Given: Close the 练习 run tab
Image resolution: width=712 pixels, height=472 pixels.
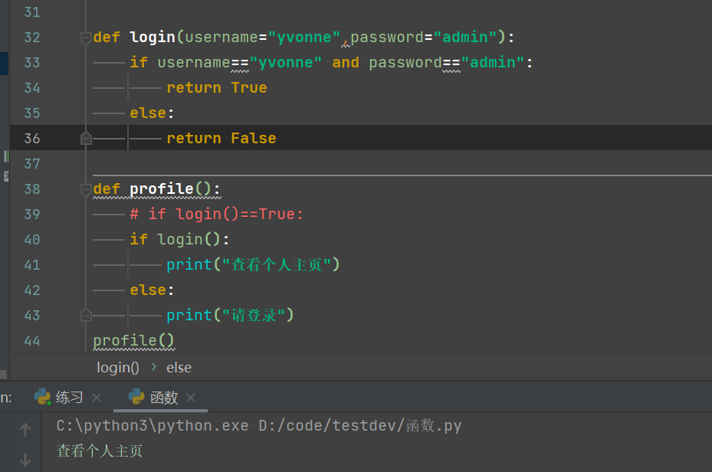Looking at the screenshot, I should click(97, 398).
